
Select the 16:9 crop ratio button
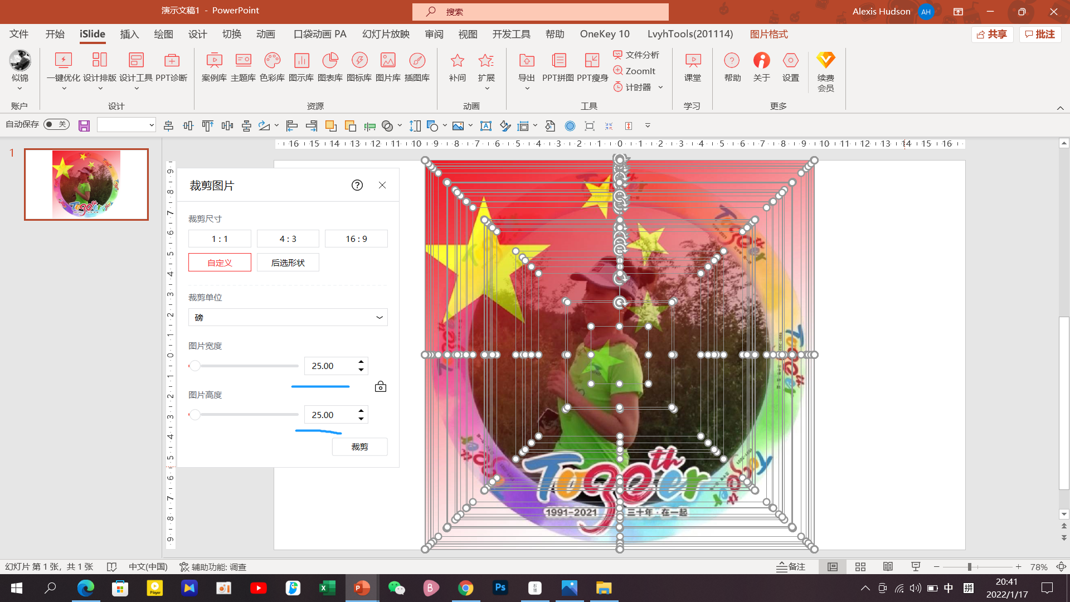click(356, 239)
